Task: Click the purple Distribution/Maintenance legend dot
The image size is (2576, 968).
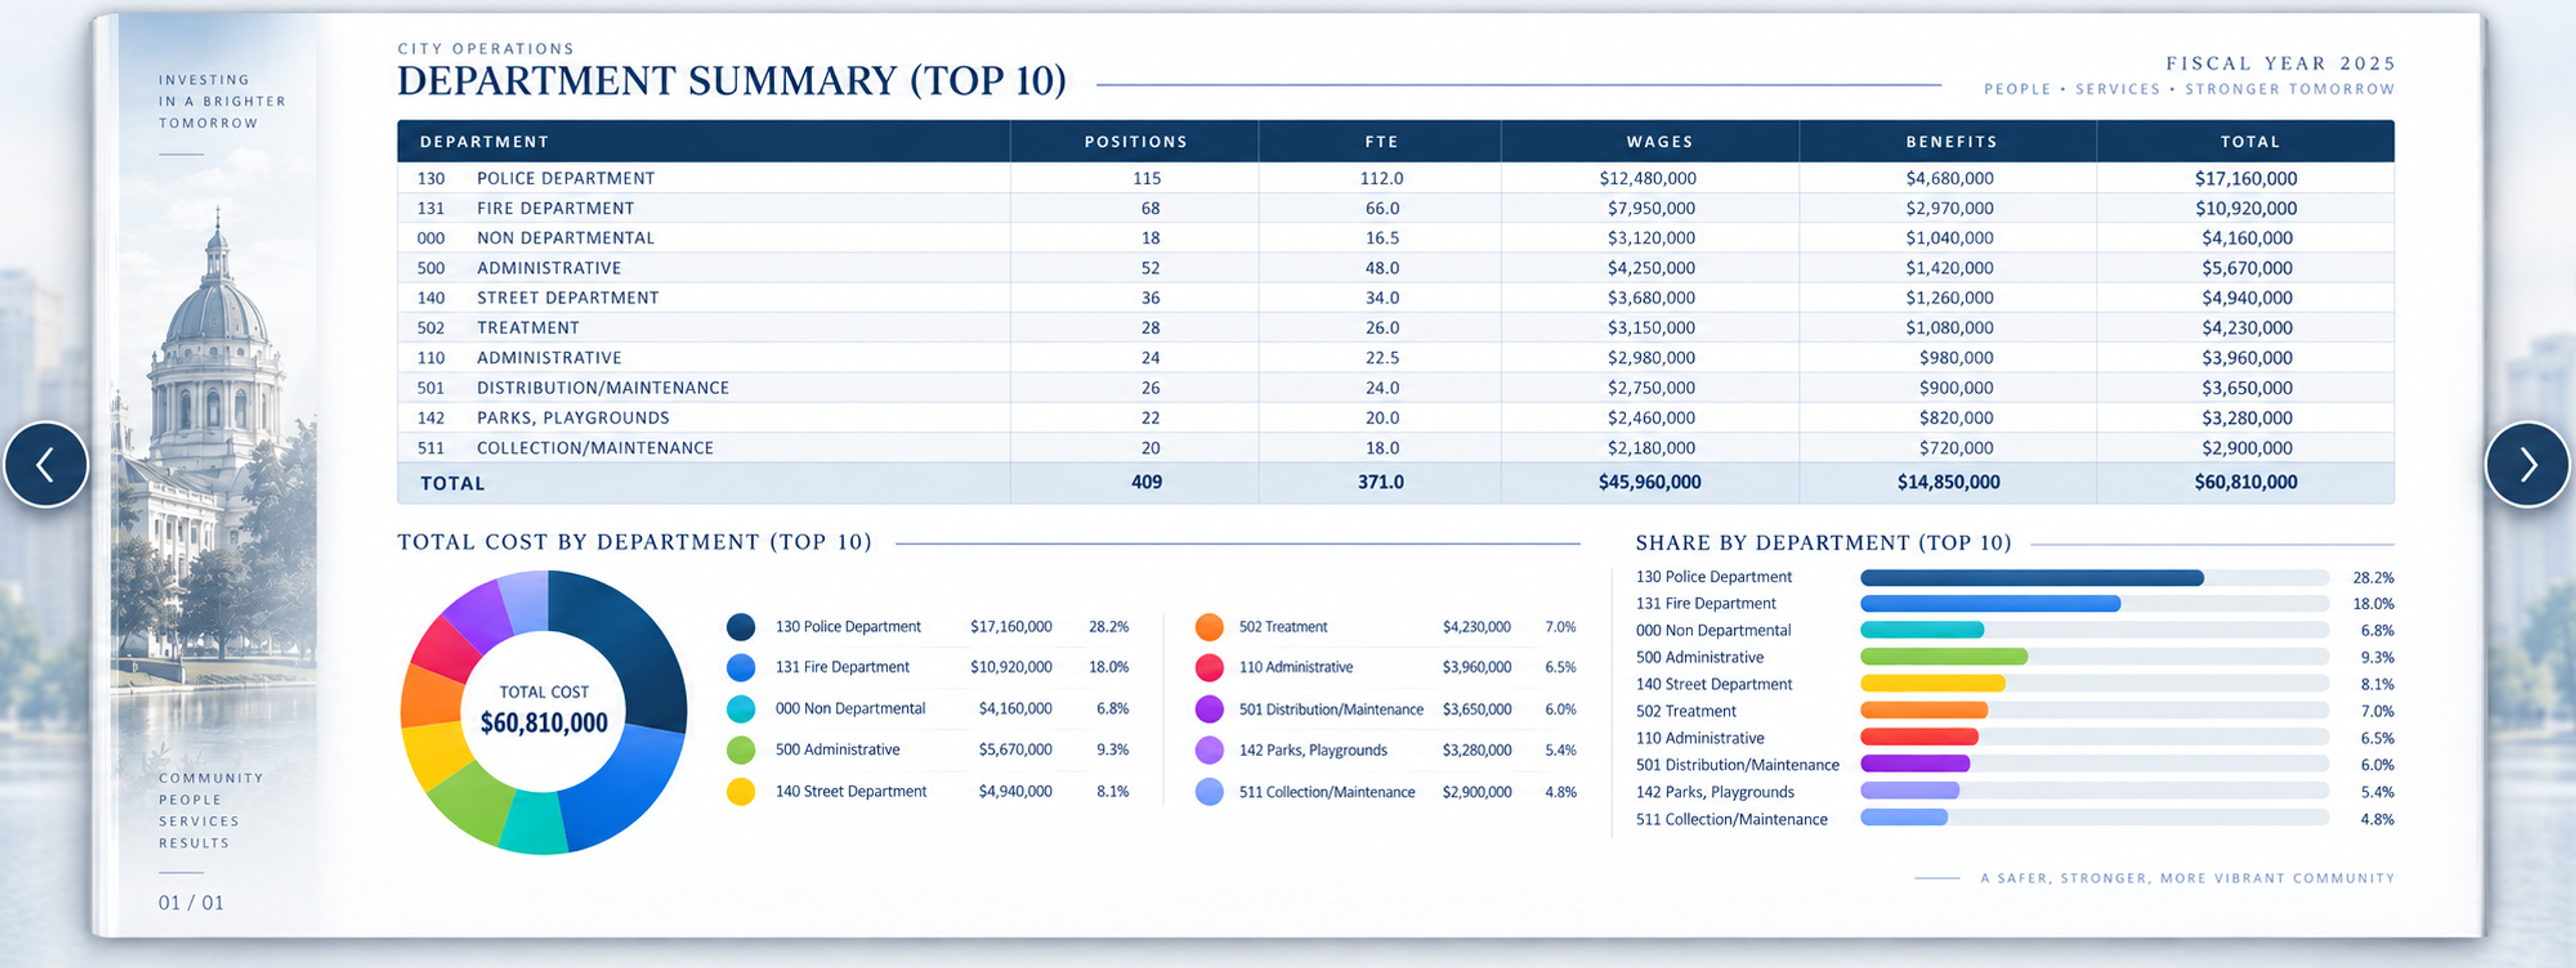Action: click(1209, 709)
